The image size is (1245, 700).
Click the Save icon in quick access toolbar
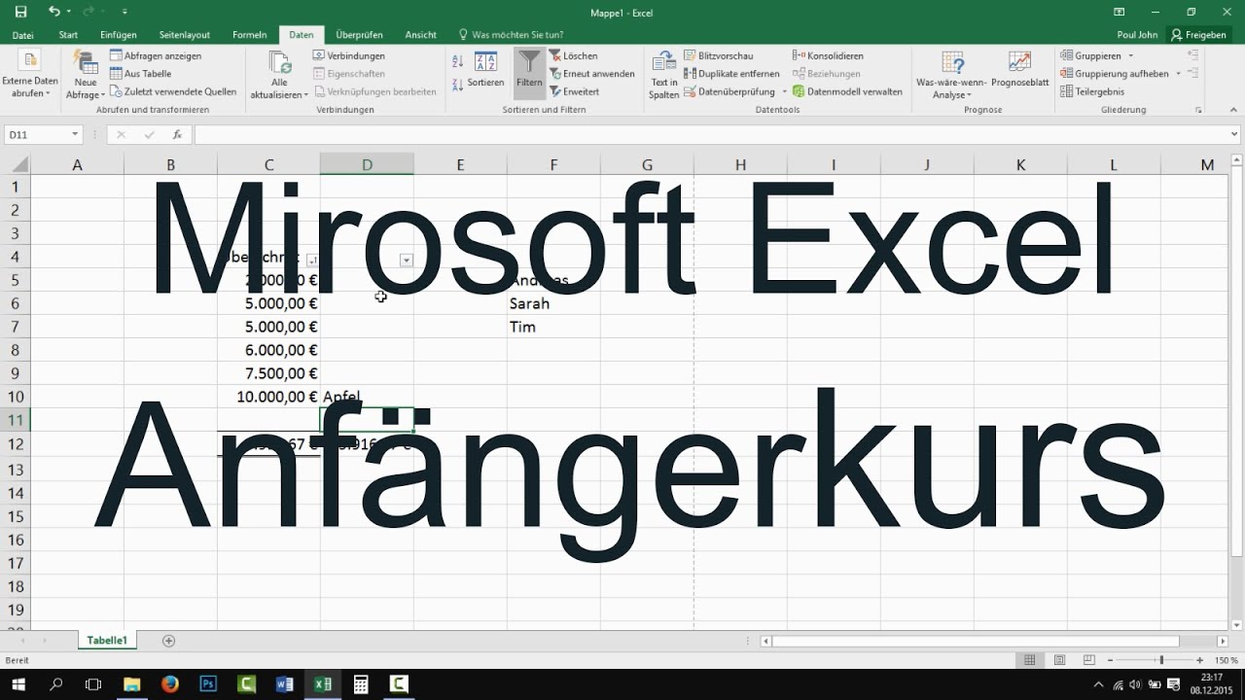click(21, 12)
